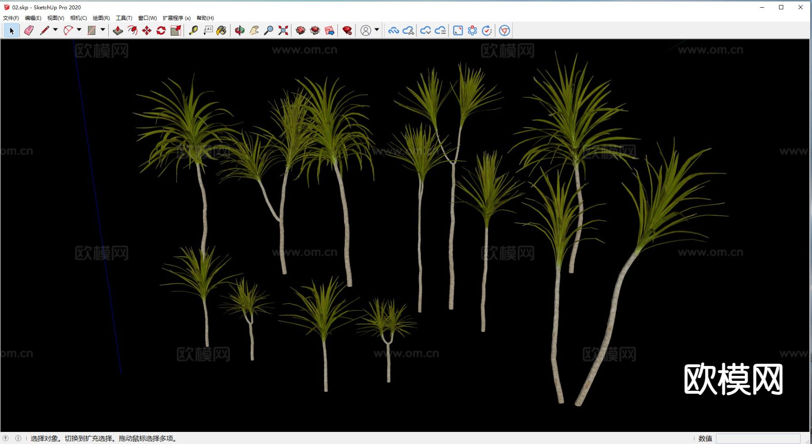812x444 pixels.
Task: Open the user account dropdown arrow
Action: click(x=377, y=30)
